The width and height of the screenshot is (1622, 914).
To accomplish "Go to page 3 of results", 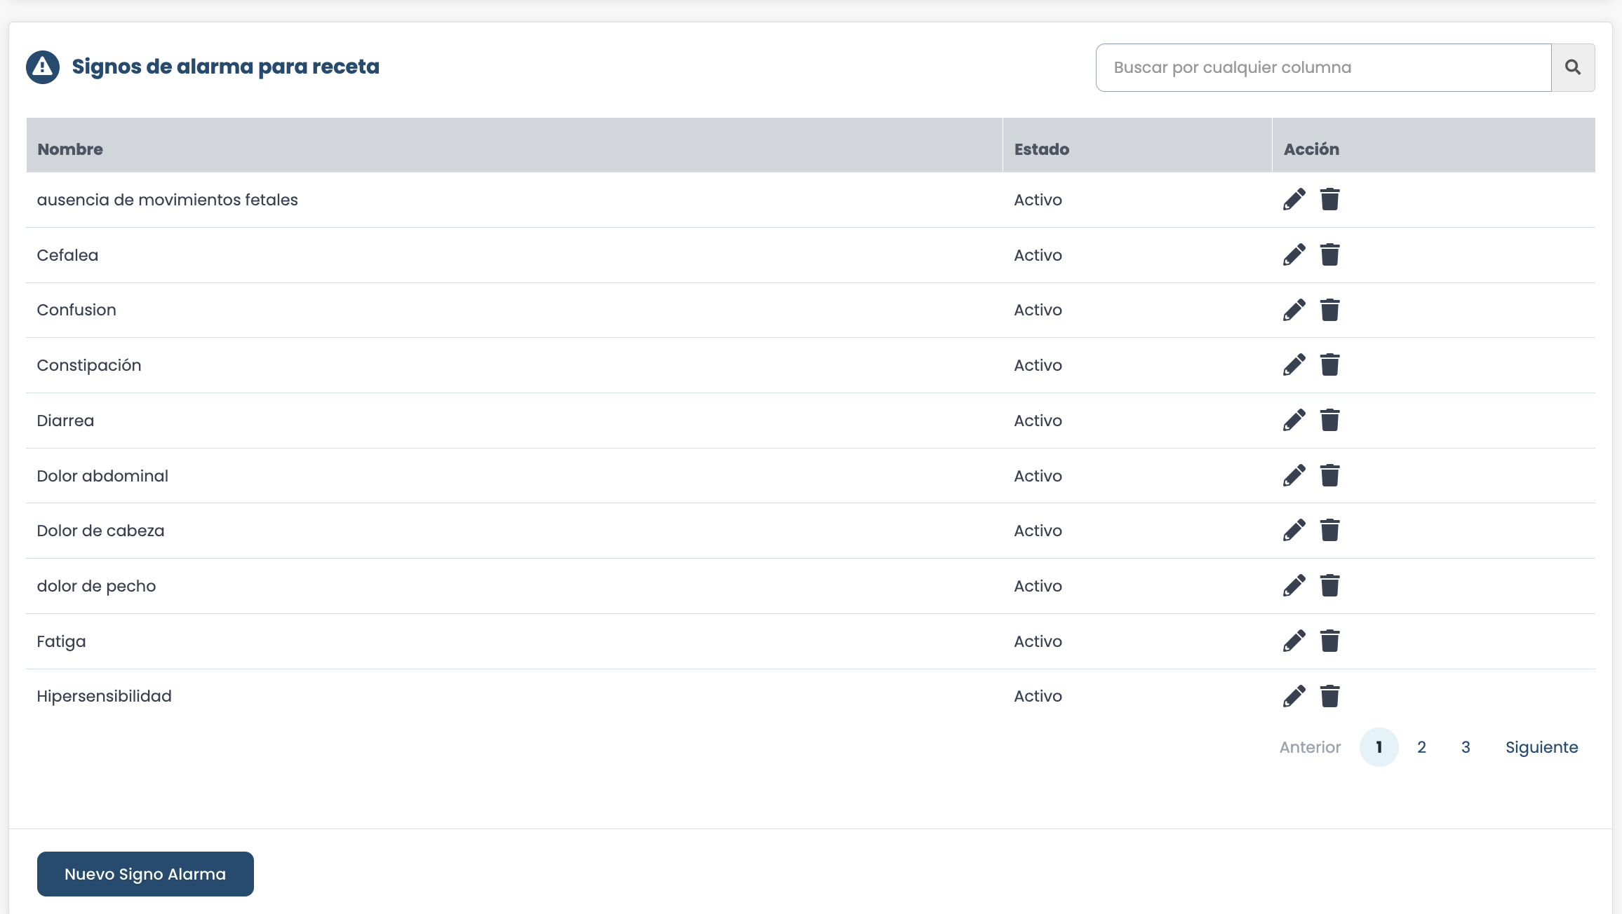I will pyautogui.click(x=1466, y=747).
